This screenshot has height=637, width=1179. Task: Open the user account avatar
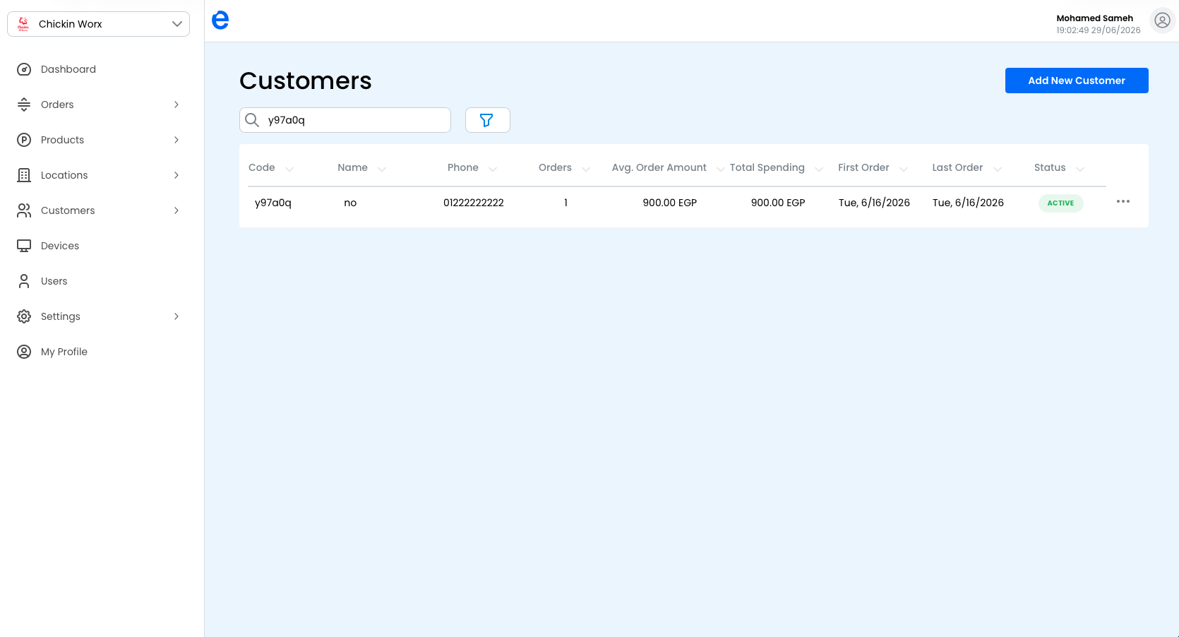point(1162,21)
